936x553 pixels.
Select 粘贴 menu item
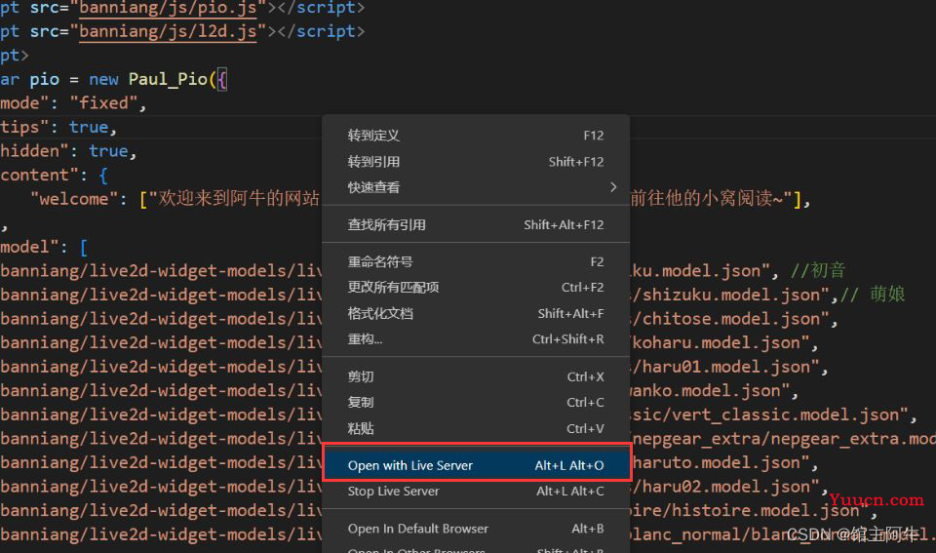pos(476,429)
